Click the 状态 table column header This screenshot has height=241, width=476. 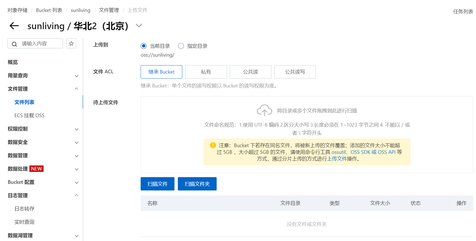[416, 203]
